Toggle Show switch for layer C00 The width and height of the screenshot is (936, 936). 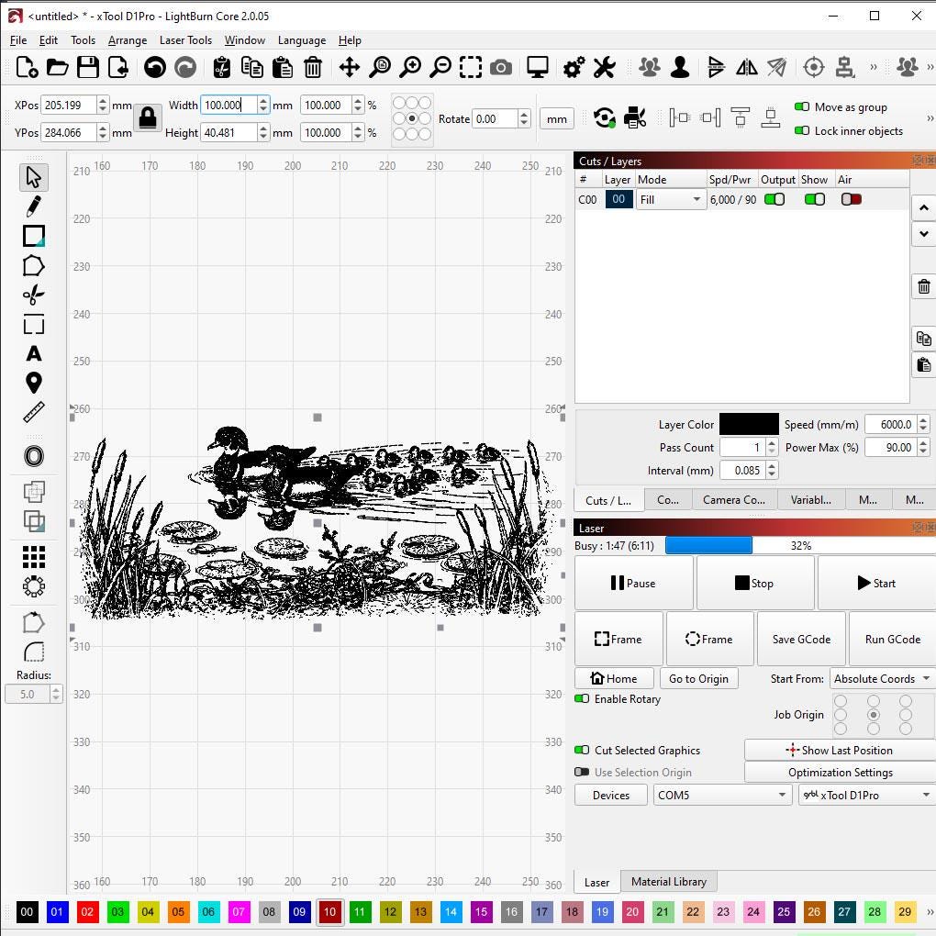click(814, 199)
